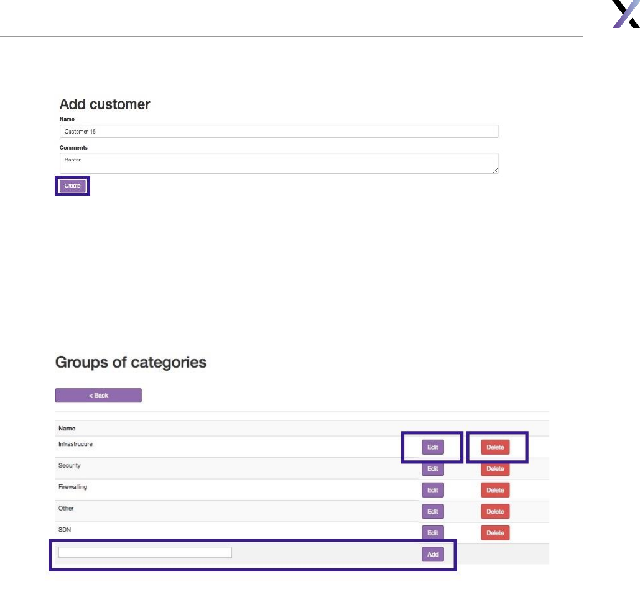Edit the SDN category group
The image size is (640, 600).
[433, 533]
